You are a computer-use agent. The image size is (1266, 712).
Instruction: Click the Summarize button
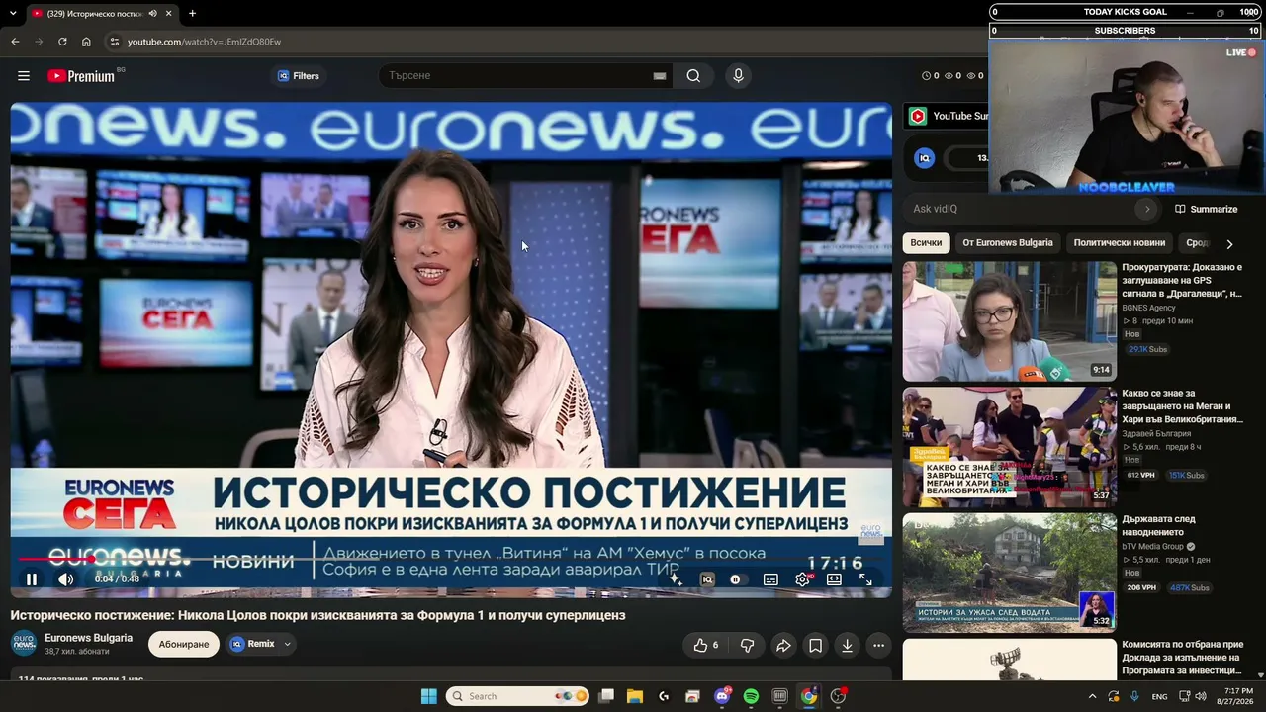pos(1206,209)
